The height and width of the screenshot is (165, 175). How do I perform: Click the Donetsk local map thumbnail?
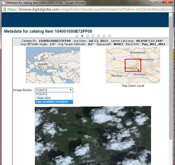(133, 65)
